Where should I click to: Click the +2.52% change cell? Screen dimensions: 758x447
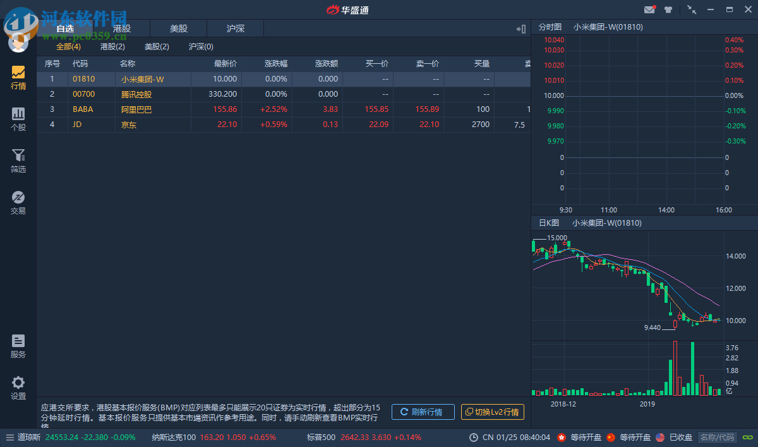pos(274,109)
